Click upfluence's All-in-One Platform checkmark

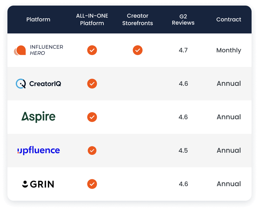coord(92,151)
